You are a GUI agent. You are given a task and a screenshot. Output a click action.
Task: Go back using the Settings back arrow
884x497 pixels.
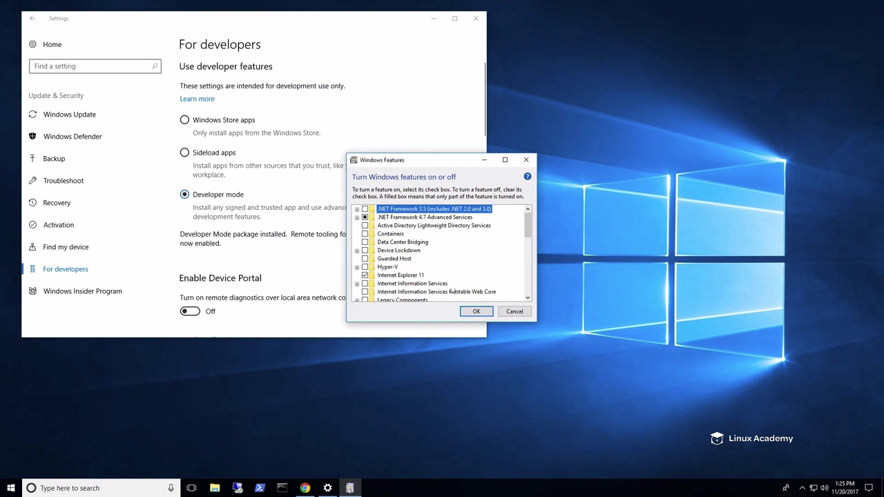coord(32,19)
